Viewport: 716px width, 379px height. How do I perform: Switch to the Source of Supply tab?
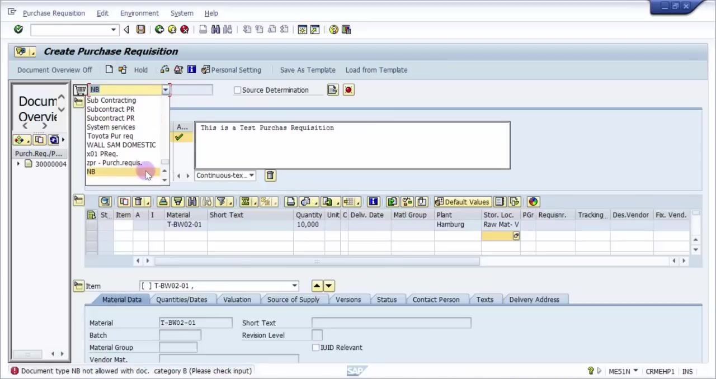click(x=293, y=300)
